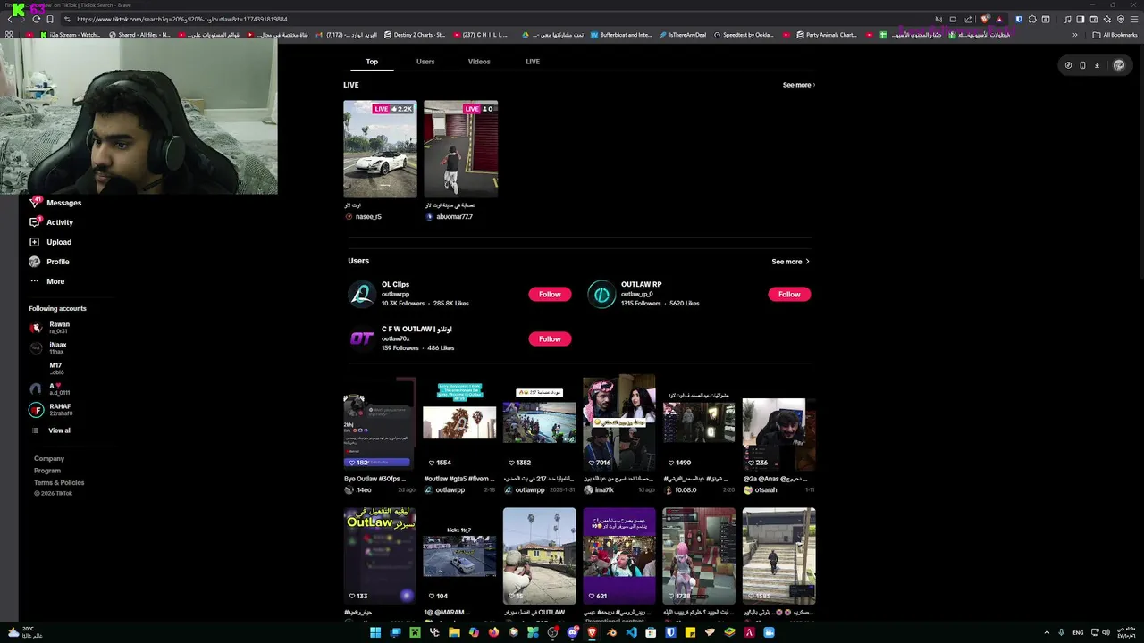Open Destiny 2 Charts bookmark
Image resolution: width=1144 pixels, height=643 pixels.
click(415, 35)
